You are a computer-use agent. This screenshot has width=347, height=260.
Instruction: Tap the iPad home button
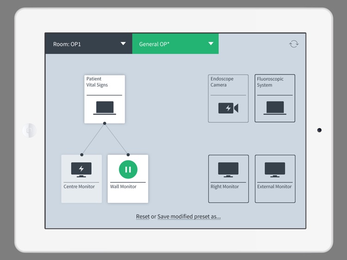coord(29,130)
